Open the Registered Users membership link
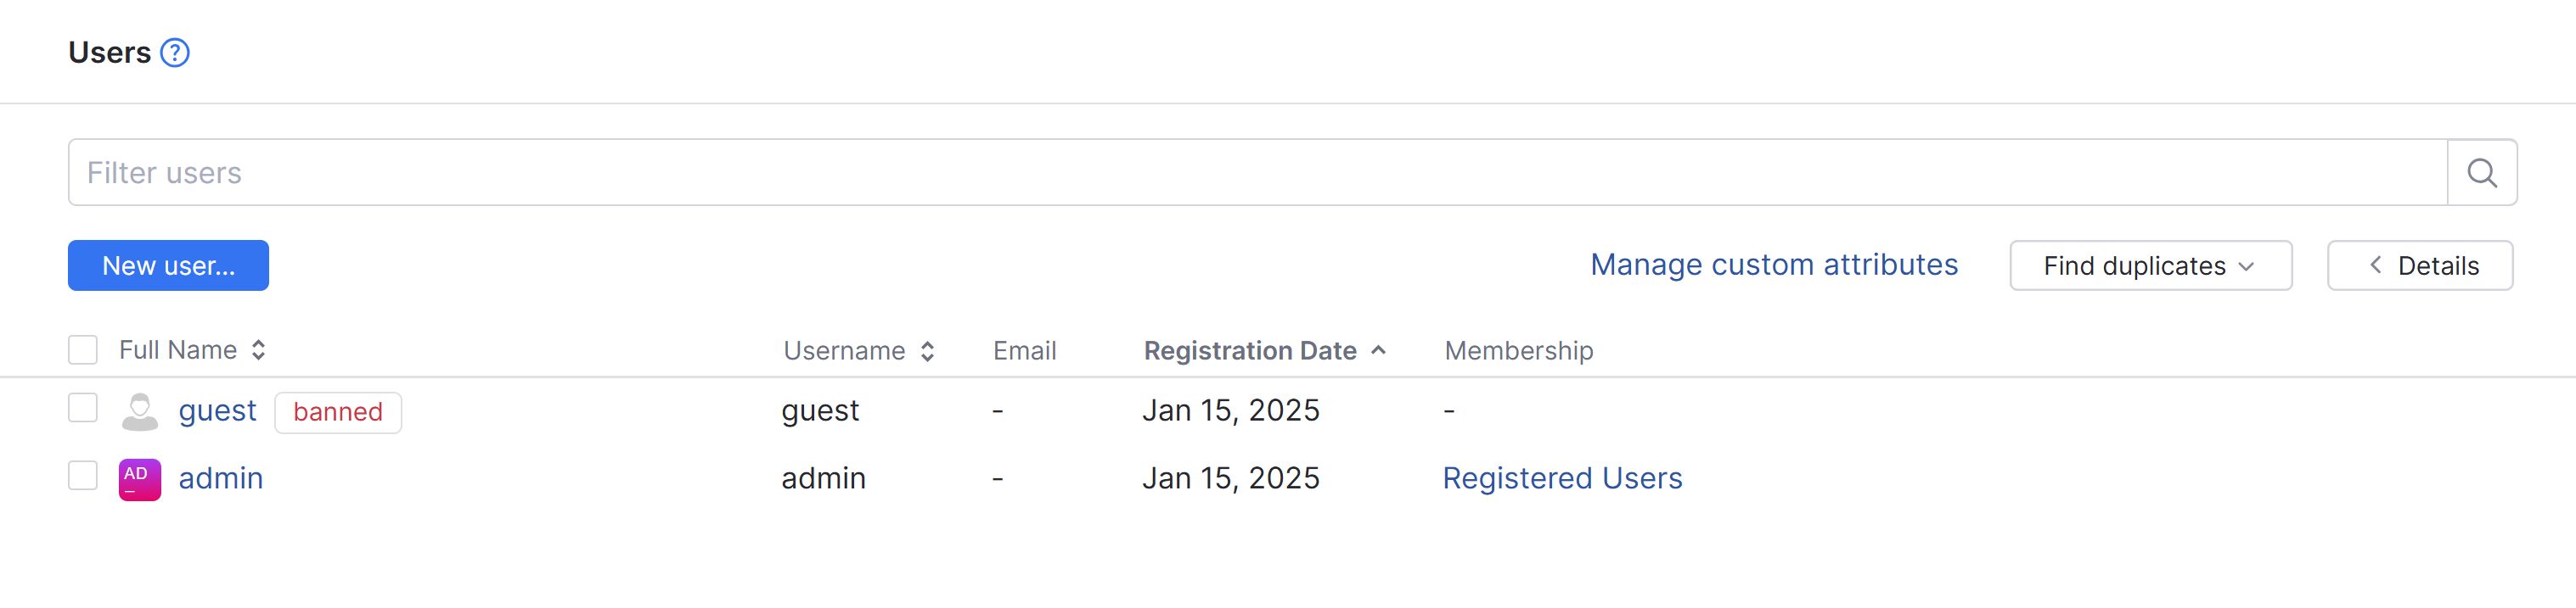 (x=1562, y=477)
